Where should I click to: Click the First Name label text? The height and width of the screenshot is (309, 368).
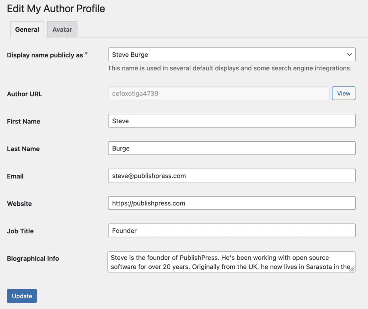click(x=23, y=121)
